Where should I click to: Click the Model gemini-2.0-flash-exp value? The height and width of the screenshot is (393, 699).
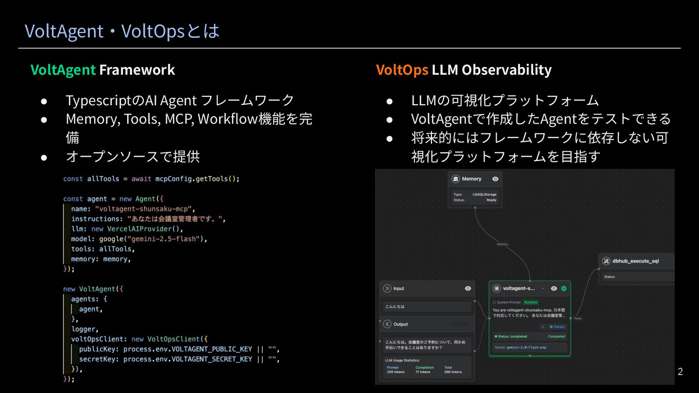pos(526,347)
